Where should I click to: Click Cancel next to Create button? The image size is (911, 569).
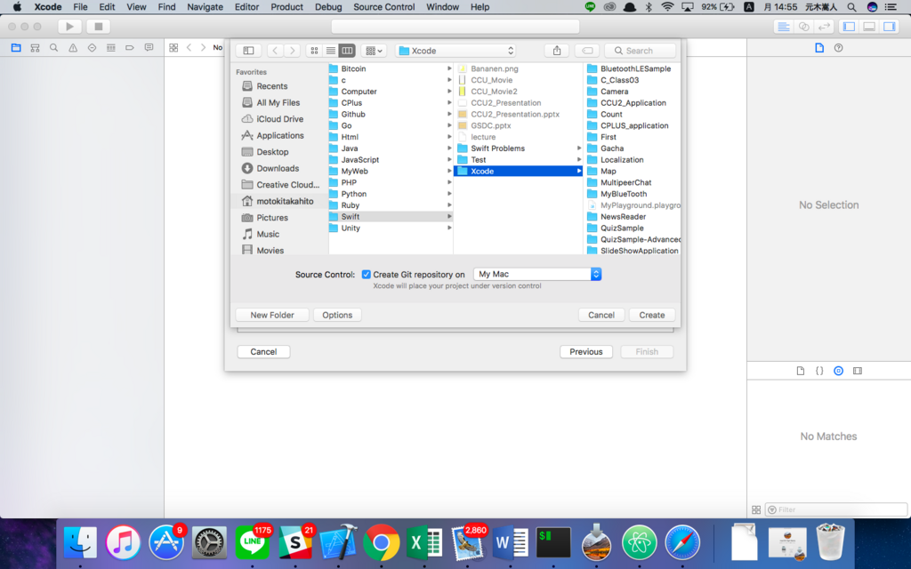(601, 315)
